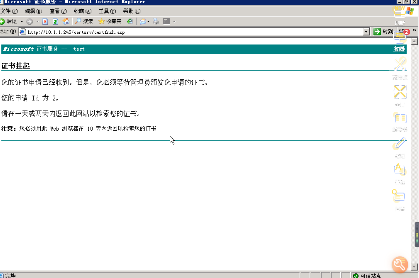
Task: Go to the Home page icon
Action: pyautogui.click(x=66, y=21)
